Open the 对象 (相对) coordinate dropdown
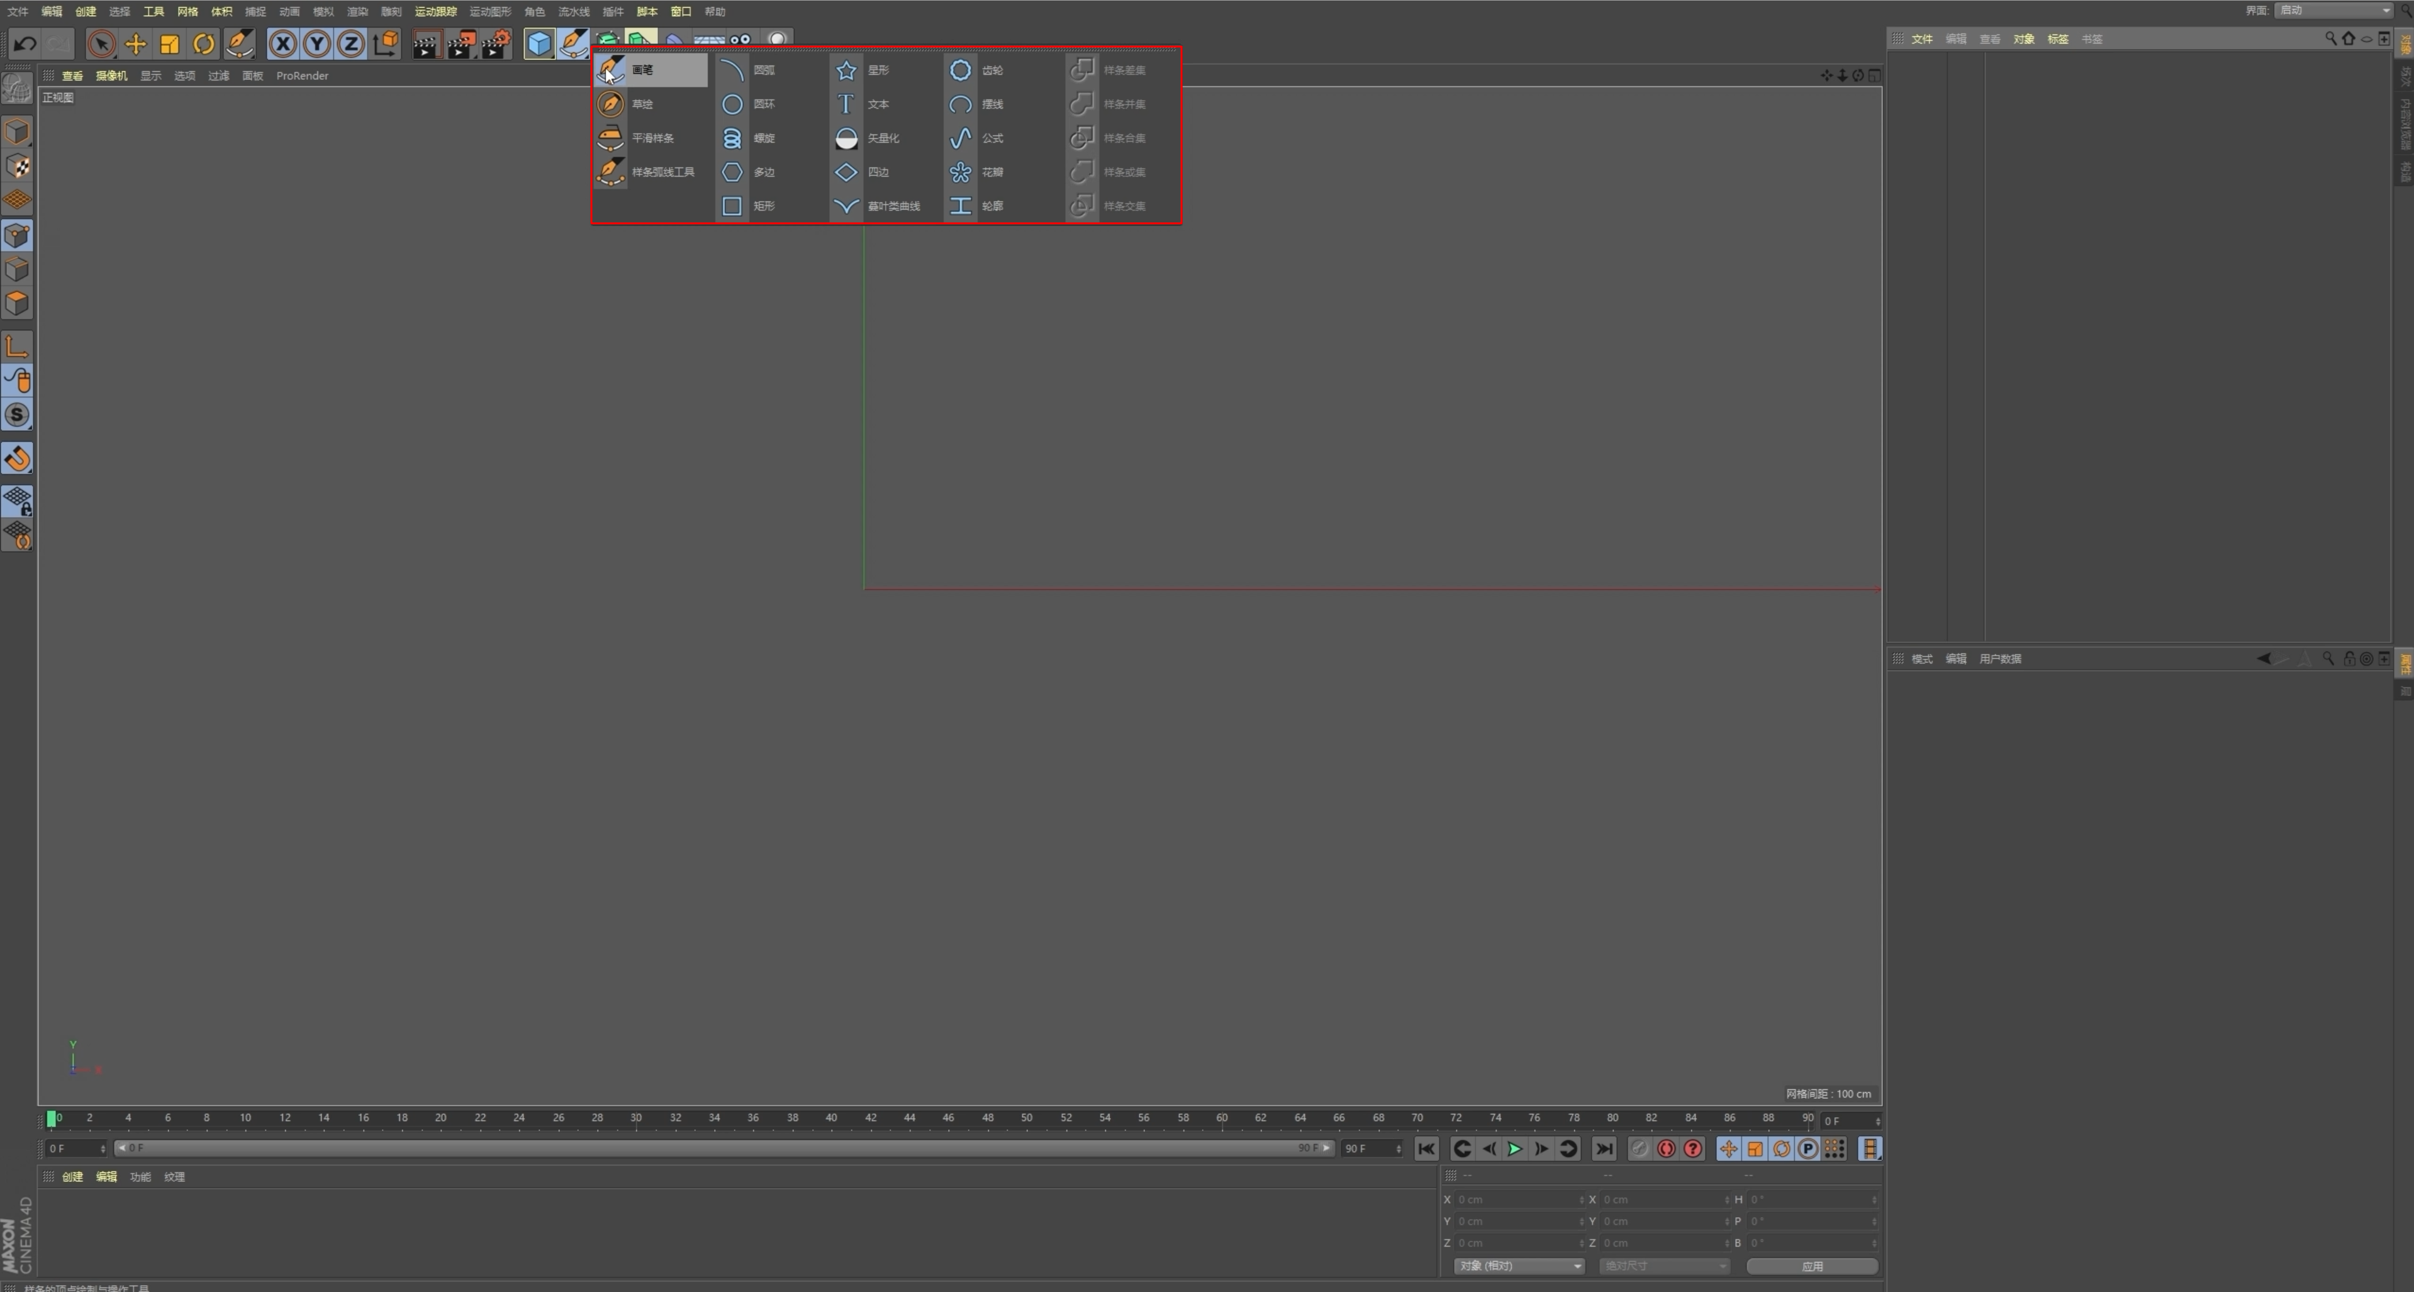The image size is (2414, 1292). (x=1518, y=1266)
